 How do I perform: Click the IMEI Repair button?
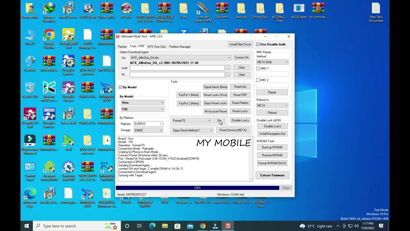click(272, 92)
